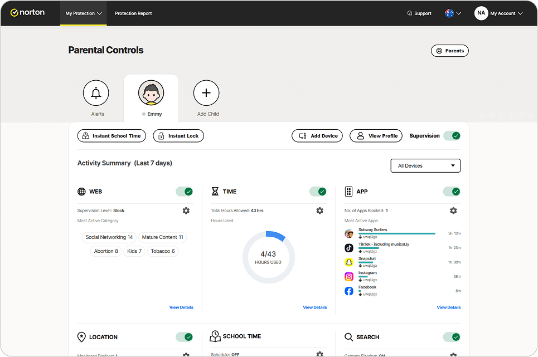Switch to Protection Report tab
Screen dimensions: 538x357
pyautogui.click(x=133, y=13)
